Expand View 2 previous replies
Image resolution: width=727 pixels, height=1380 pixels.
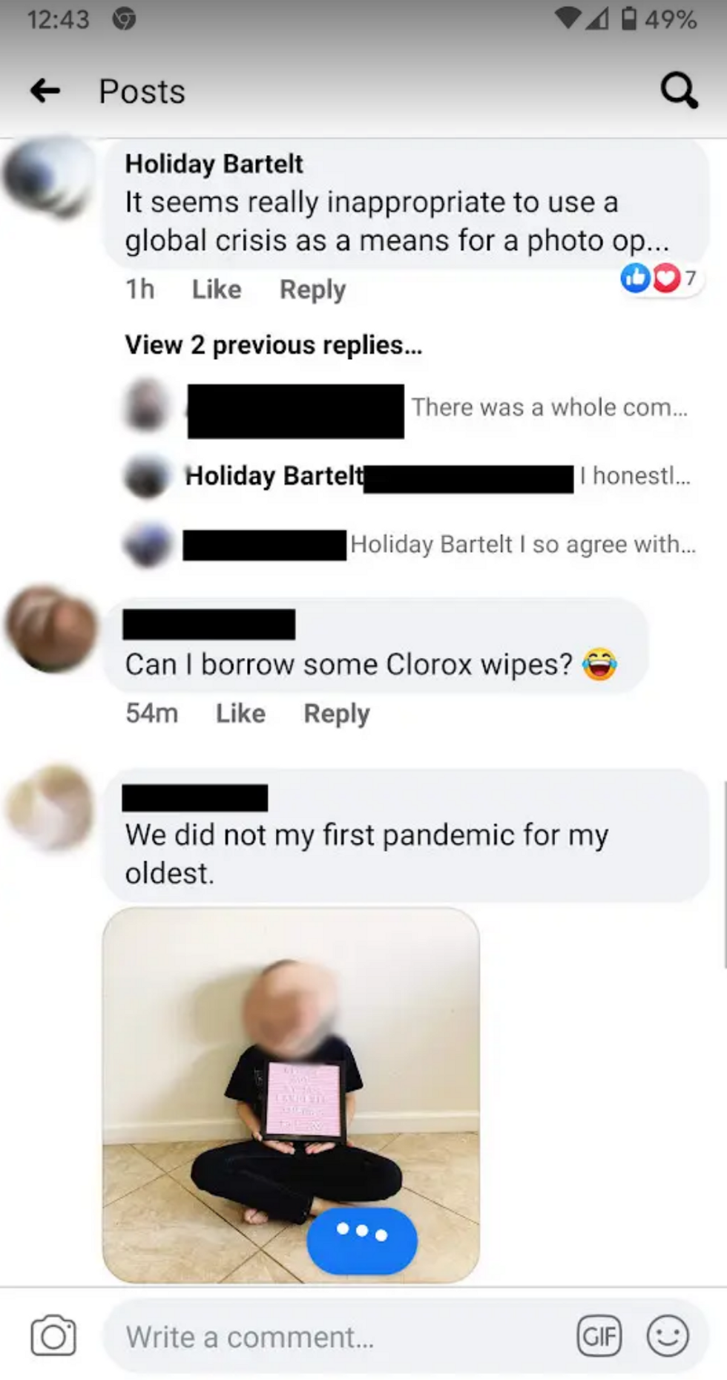tap(273, 345)
